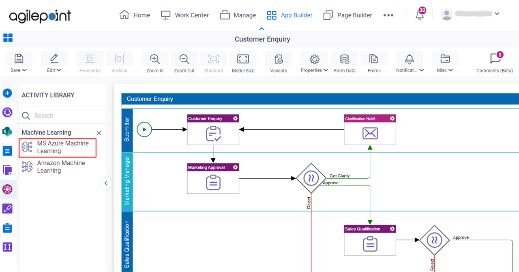This screenshot has width=519, height=272.
Task: Click the Submitter swimlane label
Action: pos(127,129)
